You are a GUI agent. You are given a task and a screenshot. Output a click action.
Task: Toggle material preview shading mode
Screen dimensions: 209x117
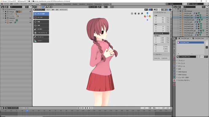pos(166,10)
